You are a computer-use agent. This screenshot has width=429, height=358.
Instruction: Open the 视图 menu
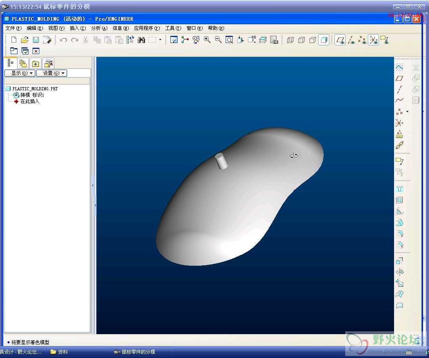click(56, 28)
